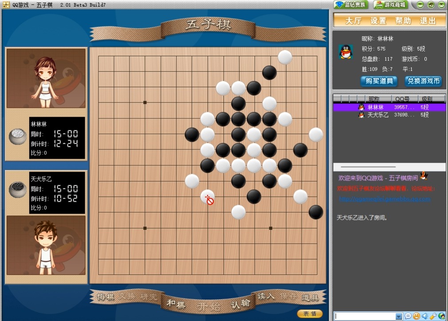This screenshot has height=321, width=448.
Task: Open the chat input dropdown arrow
Action: [399, 316]
